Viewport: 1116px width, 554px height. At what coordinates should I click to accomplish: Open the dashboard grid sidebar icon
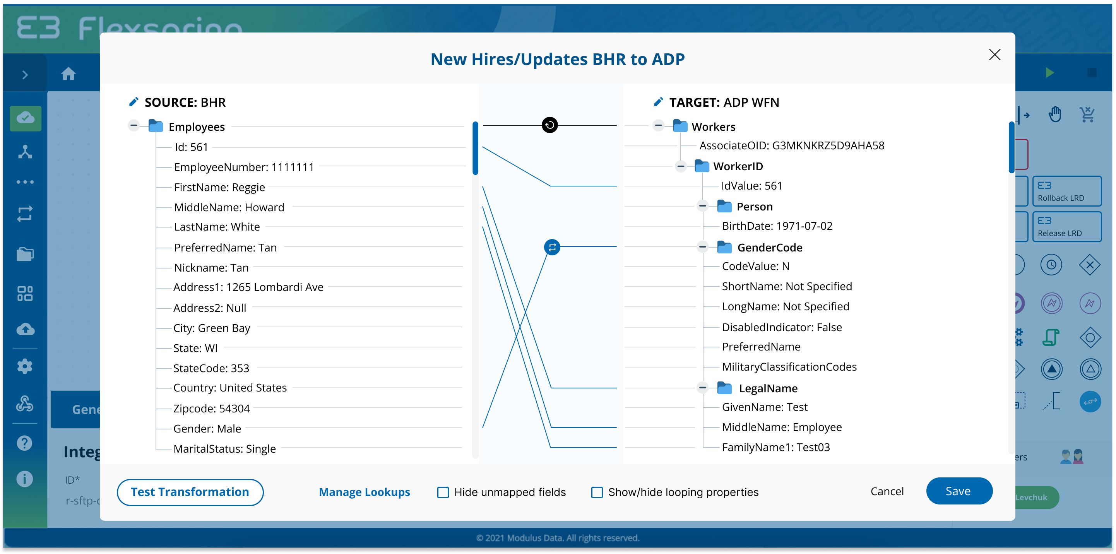tap(25, 293)
